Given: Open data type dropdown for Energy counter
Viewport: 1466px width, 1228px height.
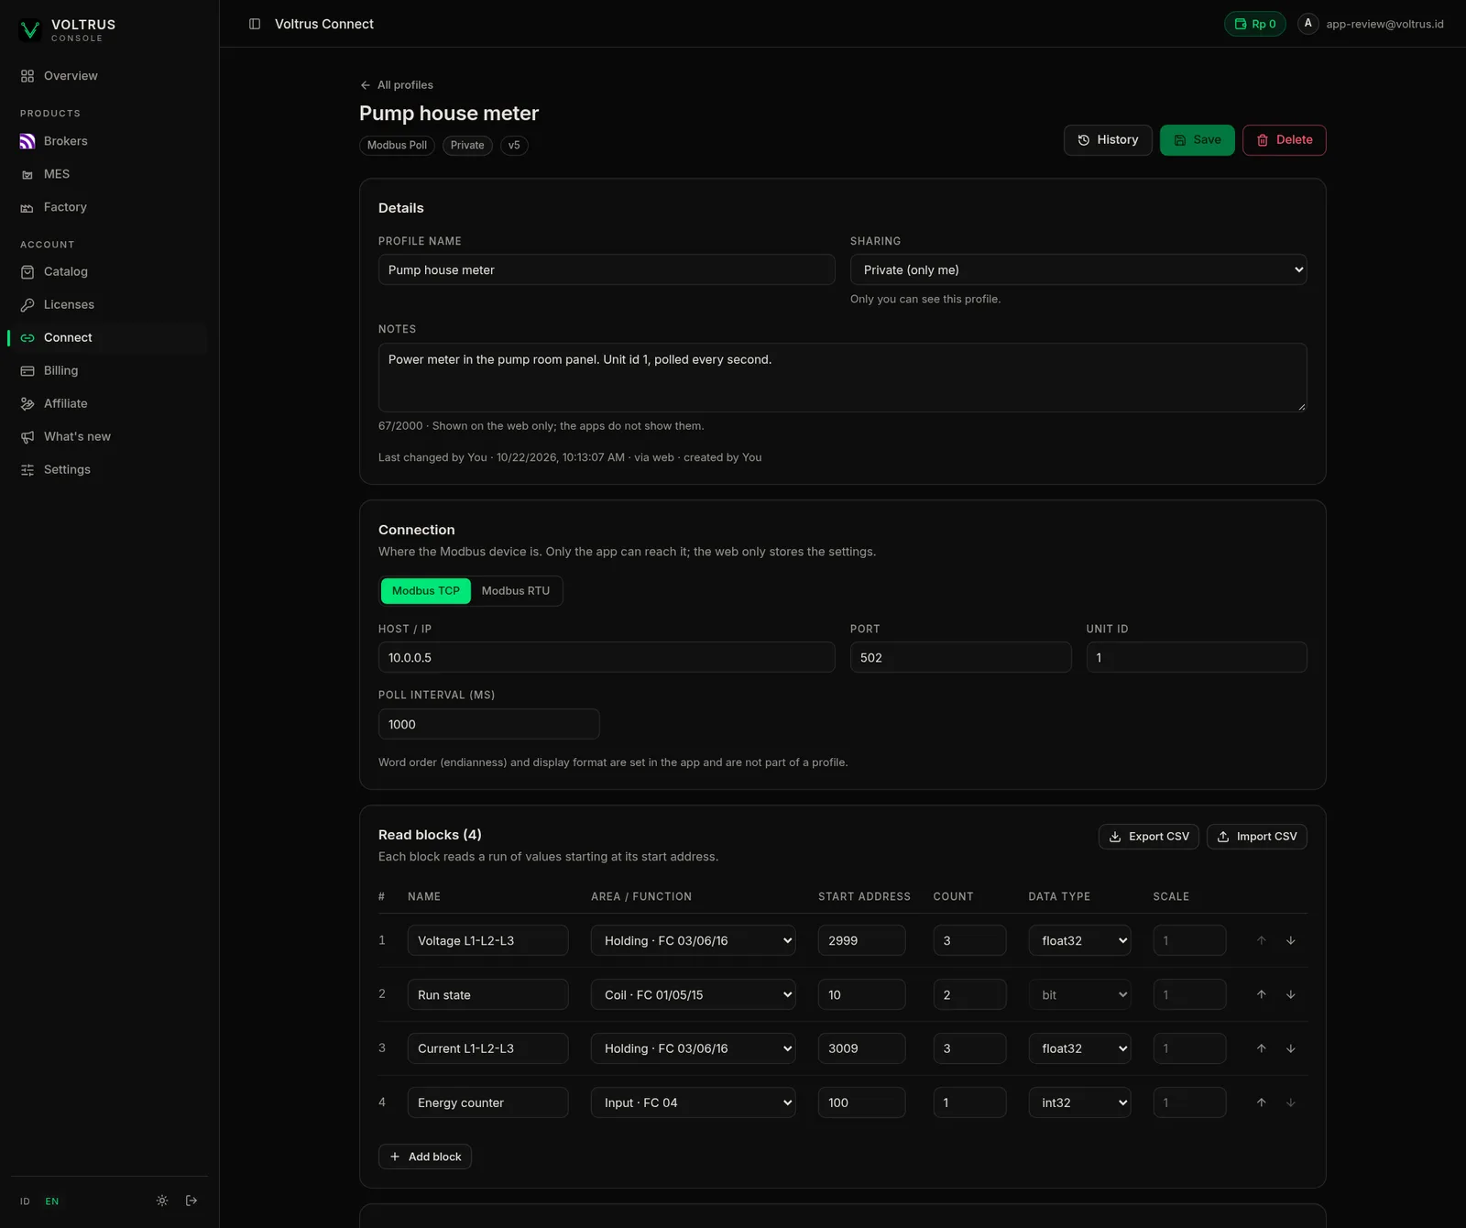Looking at the screenshot, I should click(1079, 1102).
